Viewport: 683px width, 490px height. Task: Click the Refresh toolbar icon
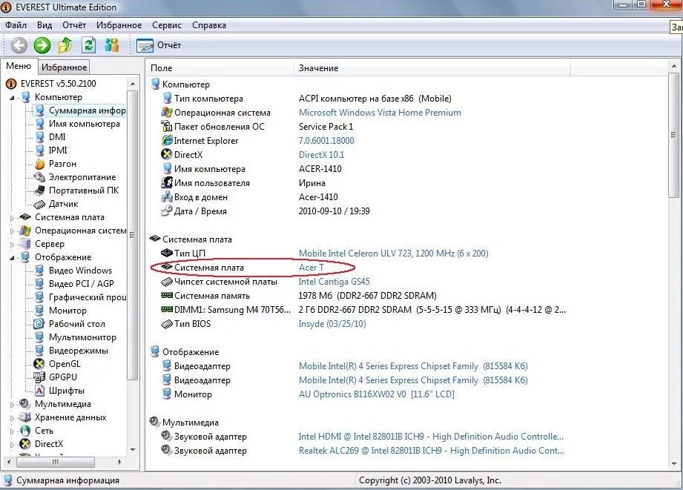pyautogui.click(x=89, y=45)
